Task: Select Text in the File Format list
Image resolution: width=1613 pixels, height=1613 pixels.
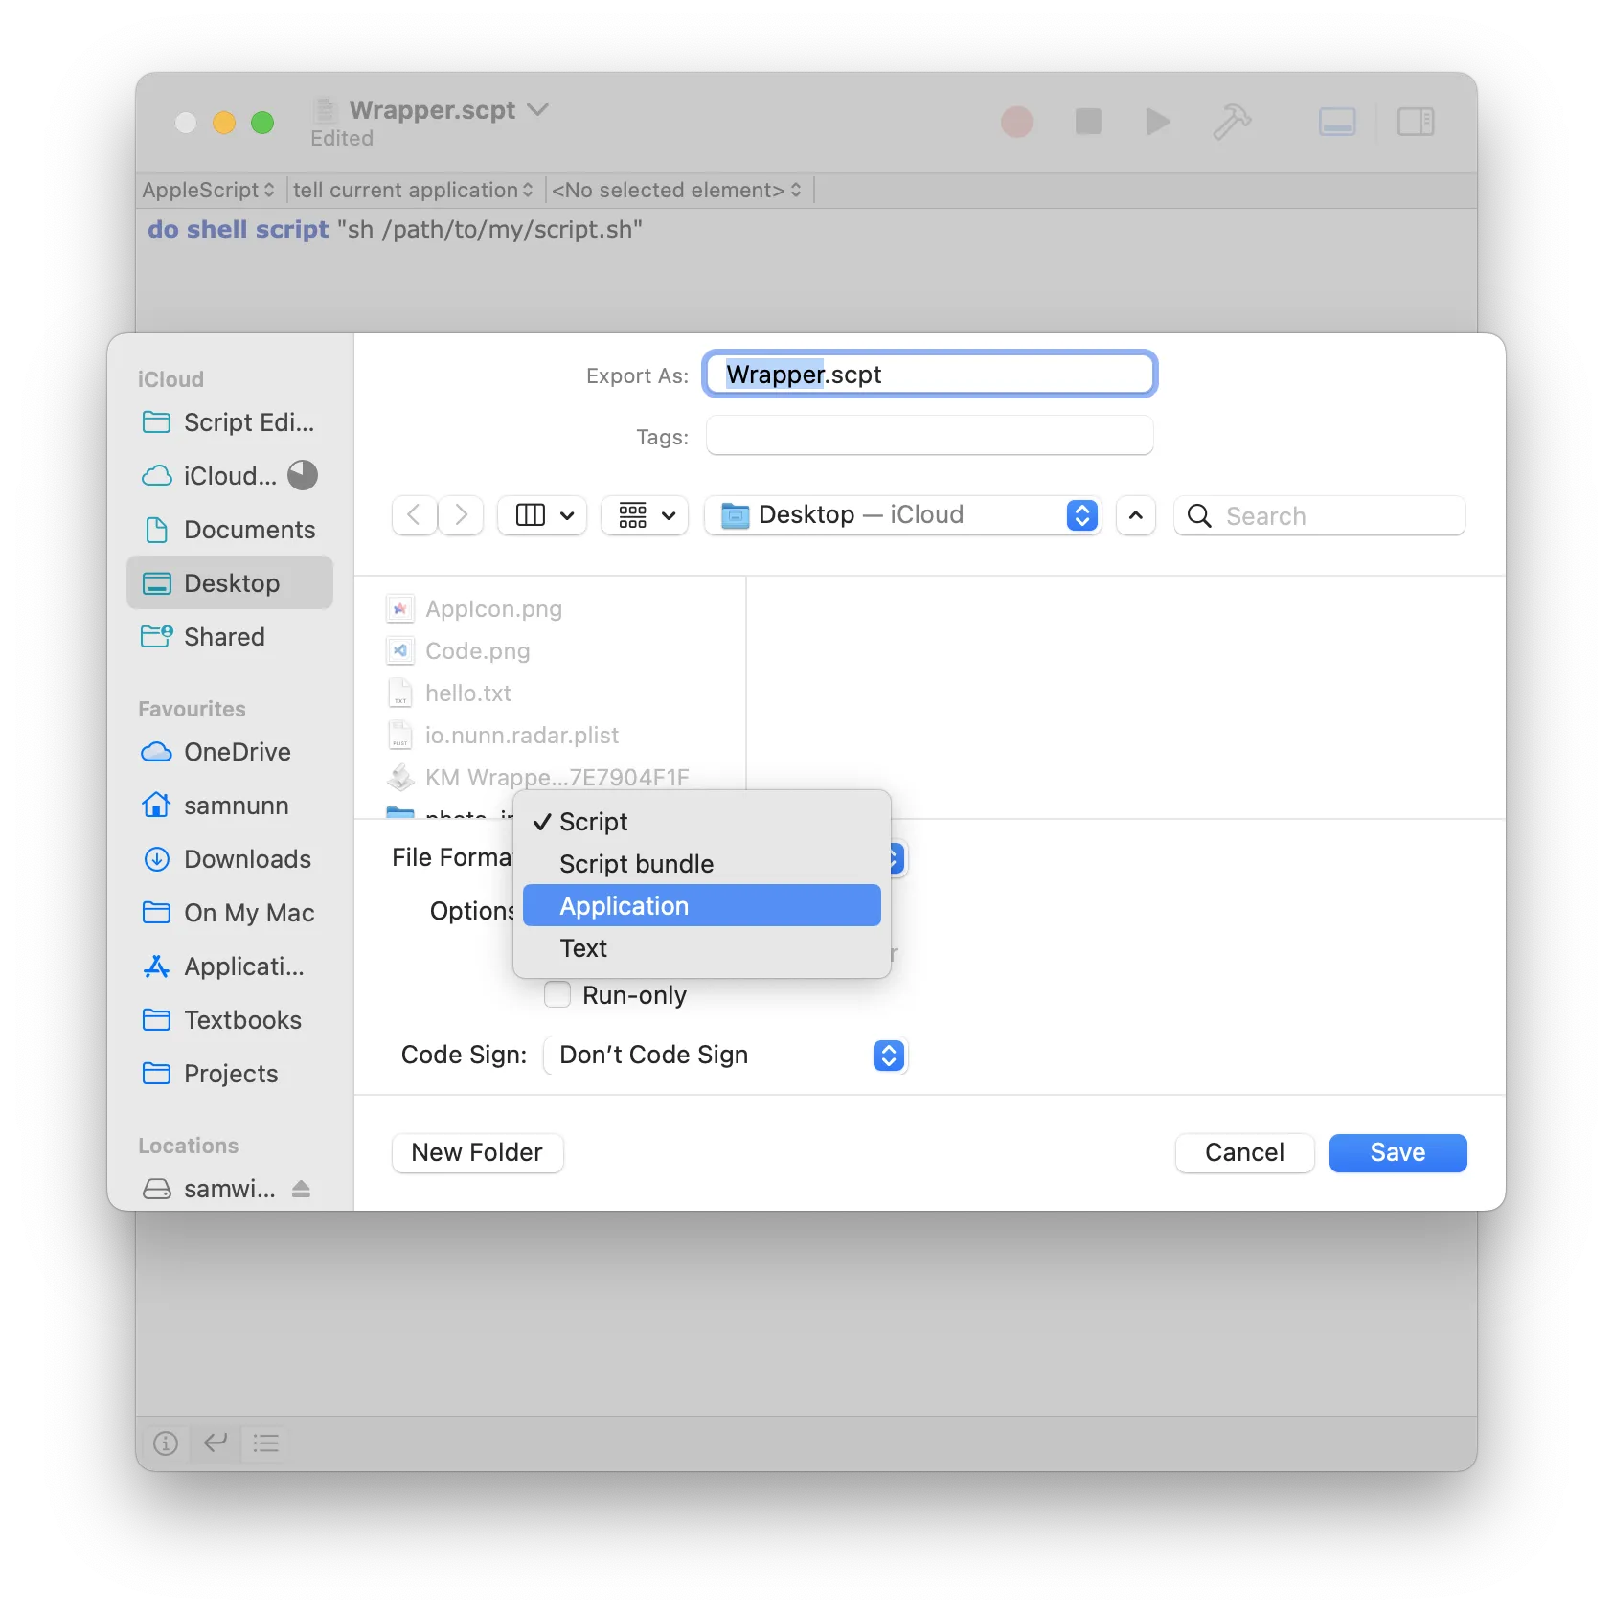Action: pos(583,947)
